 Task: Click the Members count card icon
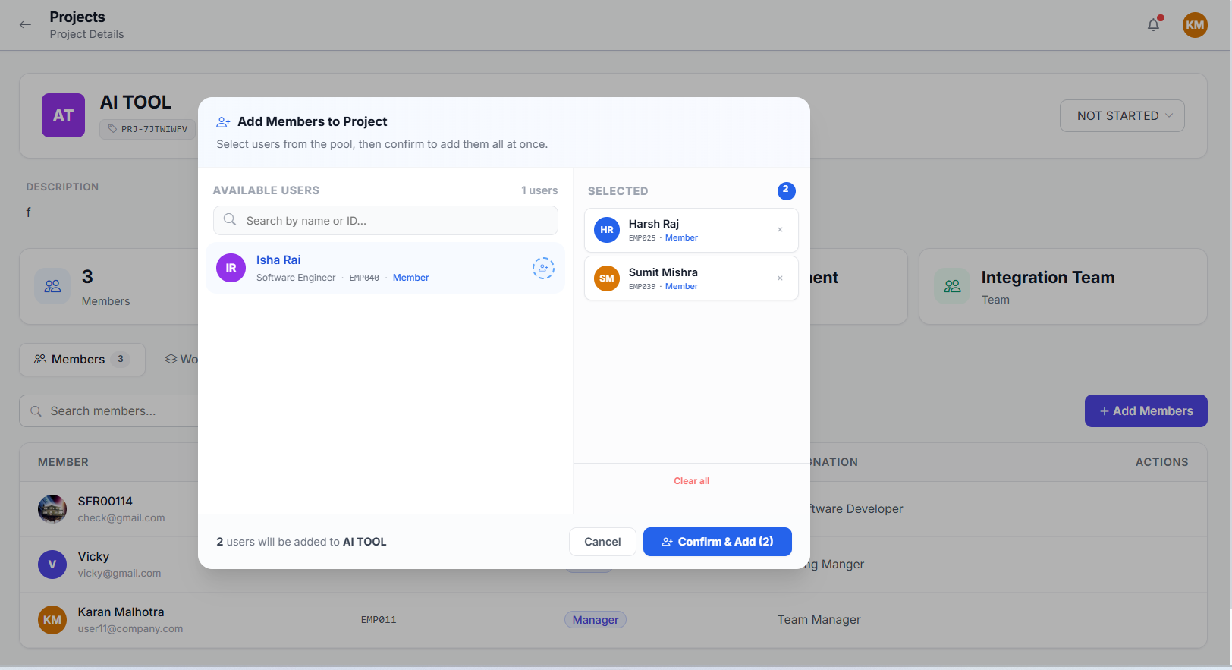tap(52, 286)
